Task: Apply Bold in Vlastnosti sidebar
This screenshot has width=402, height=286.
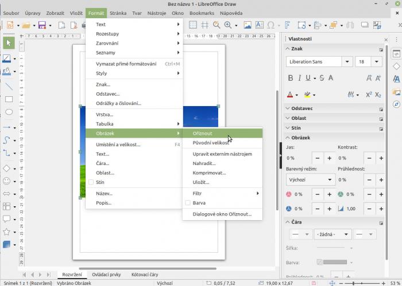Action: (x=290, y=78)
